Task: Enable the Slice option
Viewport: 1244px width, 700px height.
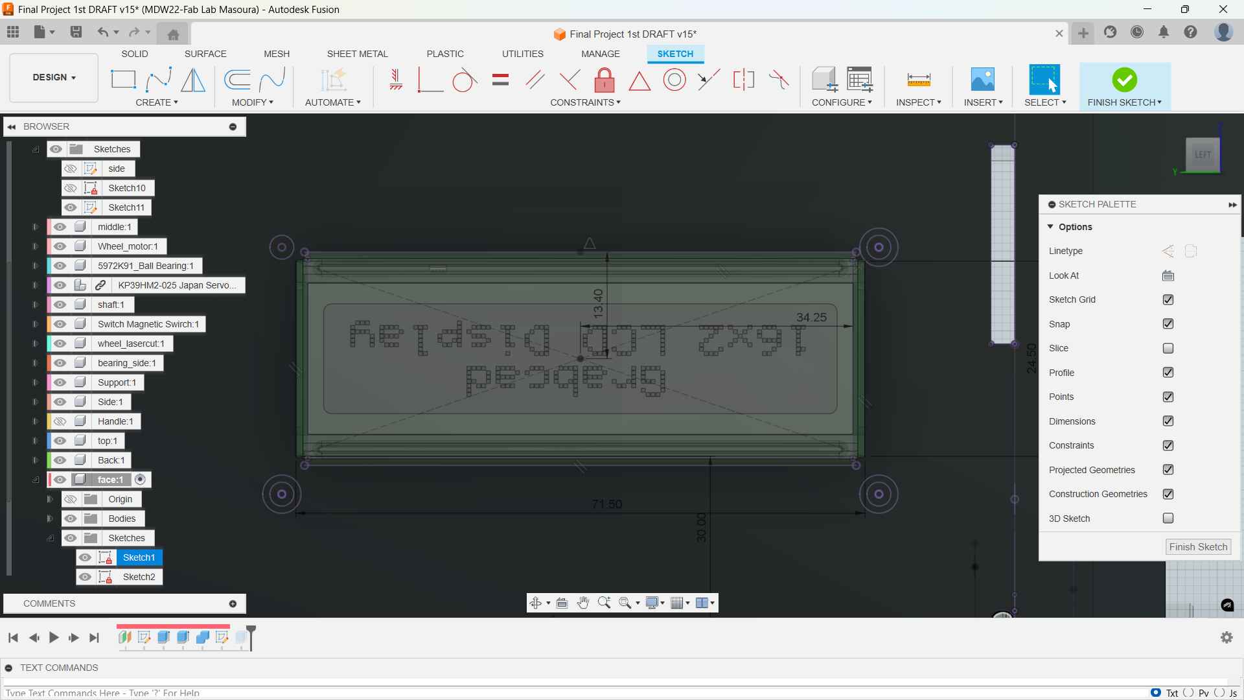Action: tap(1168, 348)
